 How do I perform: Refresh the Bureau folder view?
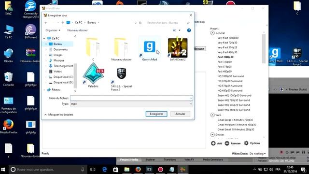pos(140,23)
